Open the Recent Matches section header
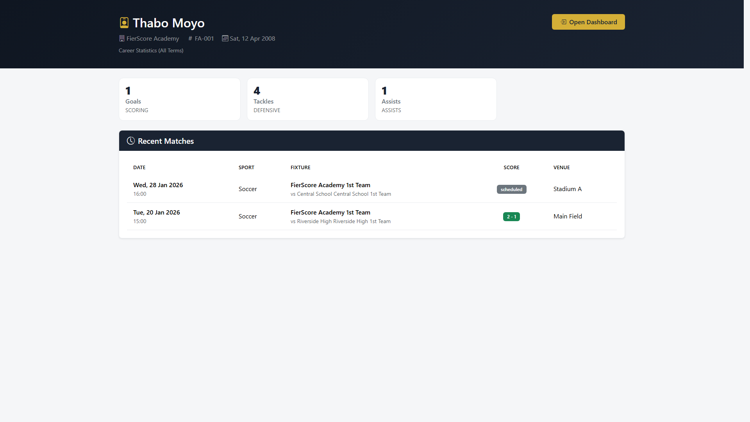750x422 pixels. tap(165, 141)
